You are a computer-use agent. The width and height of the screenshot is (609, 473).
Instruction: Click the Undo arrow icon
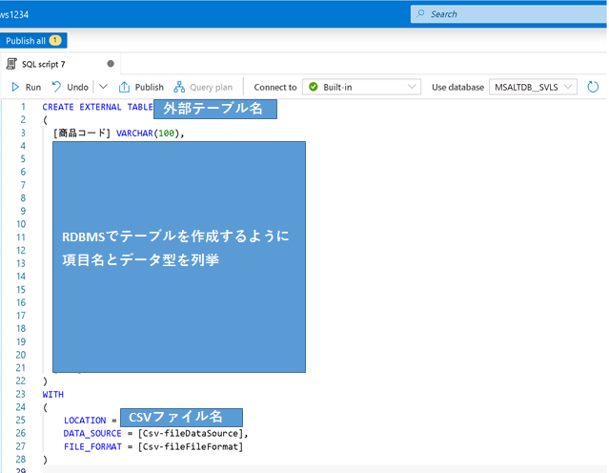point(56,87)
